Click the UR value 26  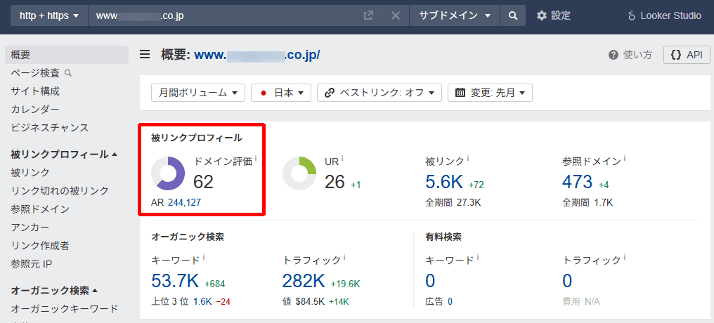click(x=335, y=182)
